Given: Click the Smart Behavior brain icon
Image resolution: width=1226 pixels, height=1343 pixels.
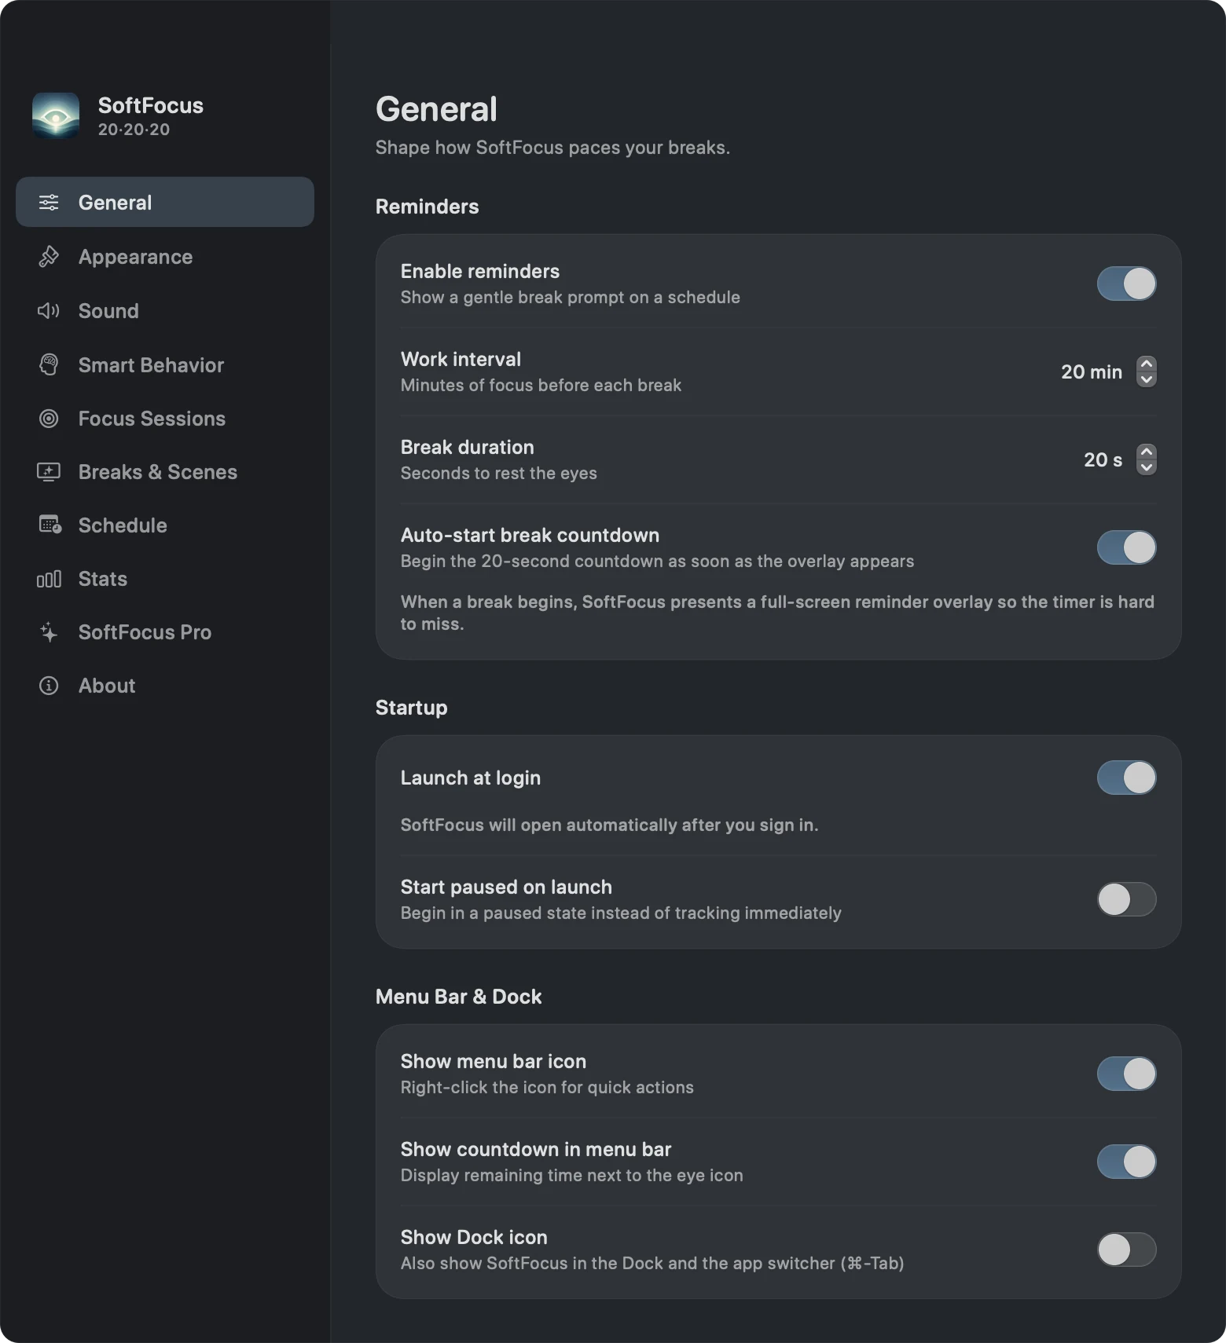Looking at the screenshot, I should (49, 364).
